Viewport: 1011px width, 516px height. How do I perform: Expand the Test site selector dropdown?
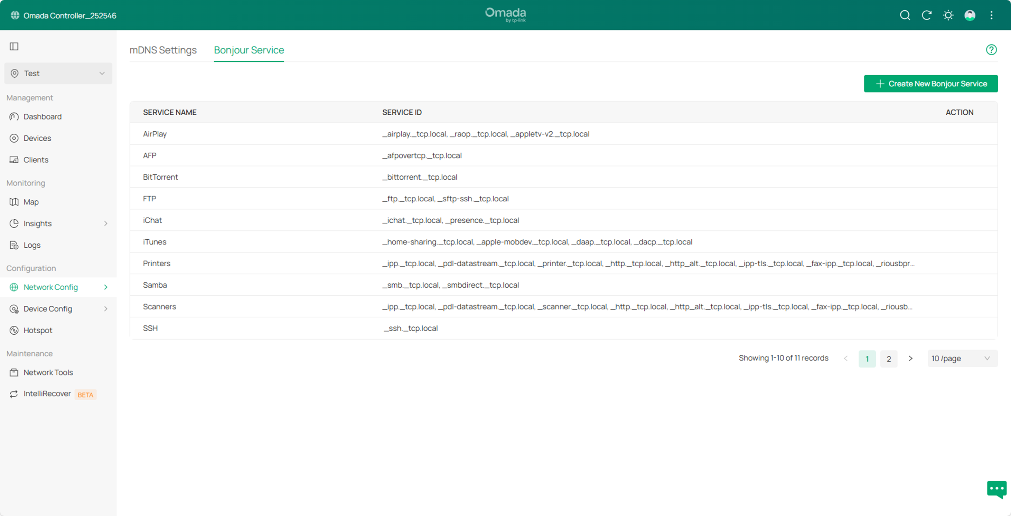tap(102, 73)
